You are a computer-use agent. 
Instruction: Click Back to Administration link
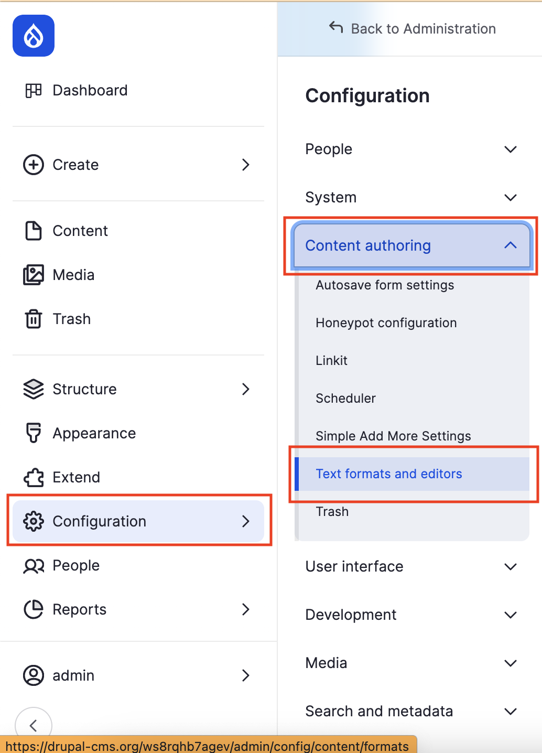[x=413, y=29]
